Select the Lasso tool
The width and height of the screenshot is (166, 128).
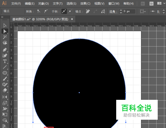click(x=5, y=43)
